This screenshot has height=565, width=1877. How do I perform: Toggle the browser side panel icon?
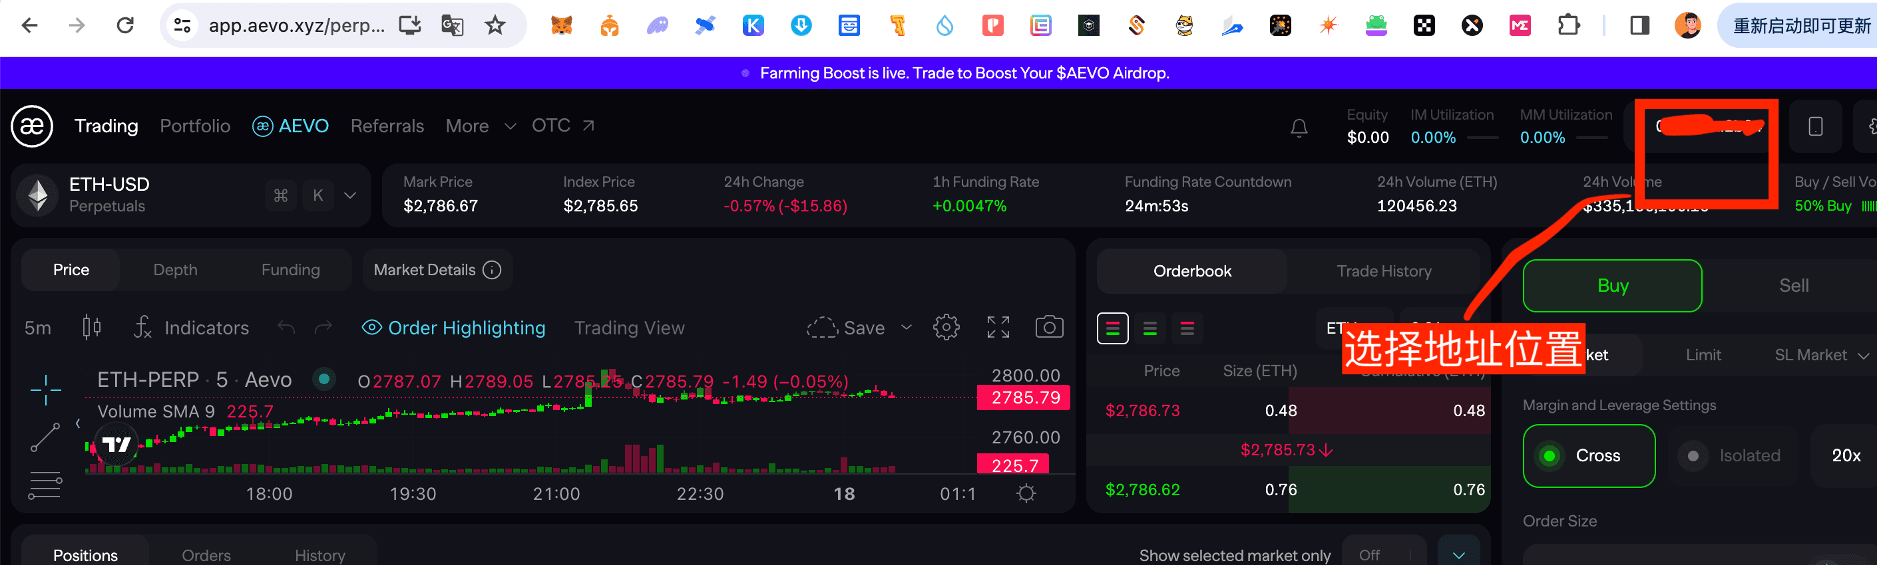1639,26
